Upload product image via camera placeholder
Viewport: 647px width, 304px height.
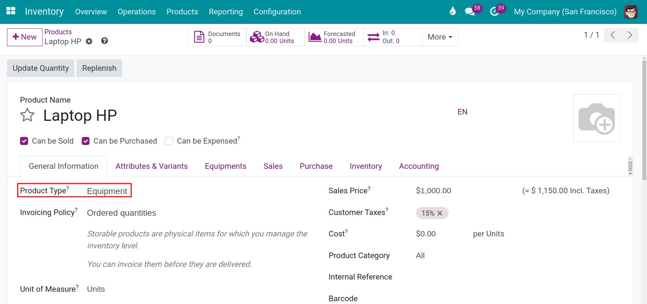596,118
